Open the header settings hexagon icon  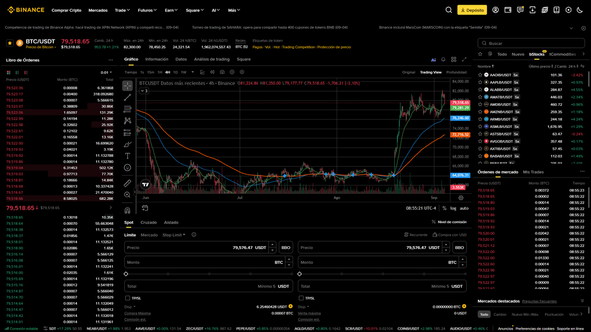click(568, 10)
